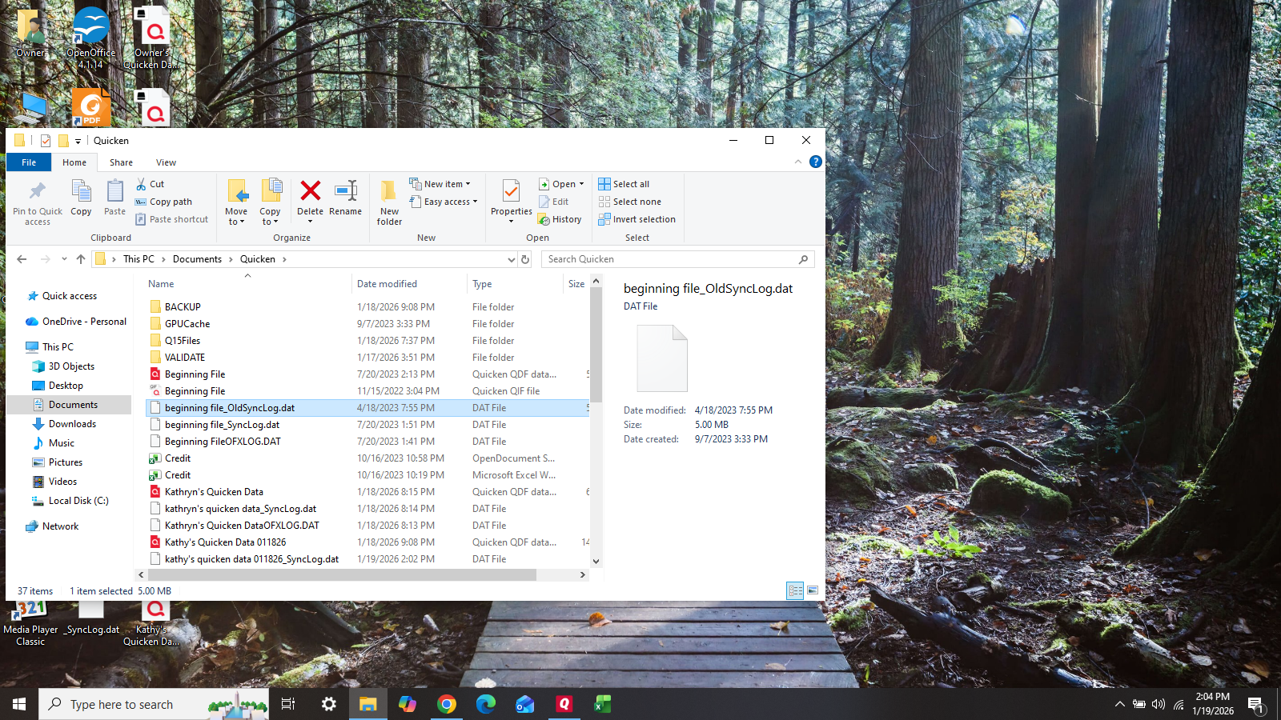Click Invert selection in the ribbon
The width and height of the screenshot is (1281, 720).
coord(636,219)
